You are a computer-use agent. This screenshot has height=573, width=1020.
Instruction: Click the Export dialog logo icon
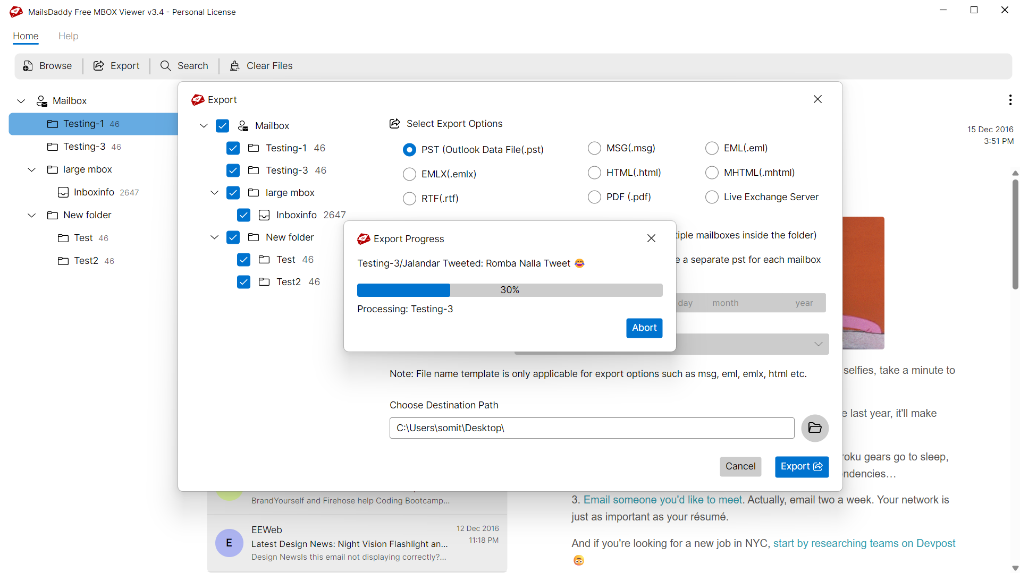point(198,100)
